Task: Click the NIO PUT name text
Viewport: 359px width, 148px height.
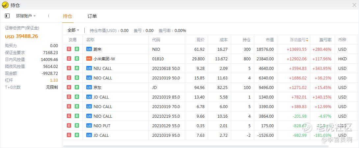Action: 102,126
